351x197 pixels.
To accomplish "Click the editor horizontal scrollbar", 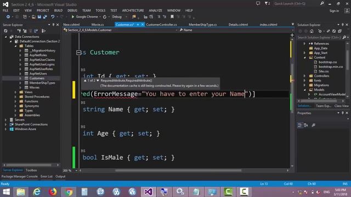I will (178, 170).
